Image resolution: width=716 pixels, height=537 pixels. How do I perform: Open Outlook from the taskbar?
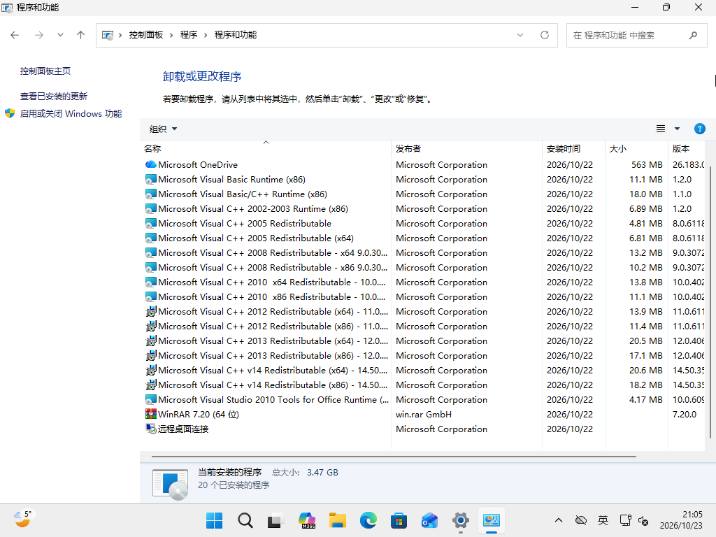tap(430, 520)
